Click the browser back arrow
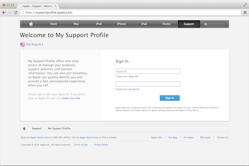This screenshot has width=249, height=166. (x=4, y=12)
